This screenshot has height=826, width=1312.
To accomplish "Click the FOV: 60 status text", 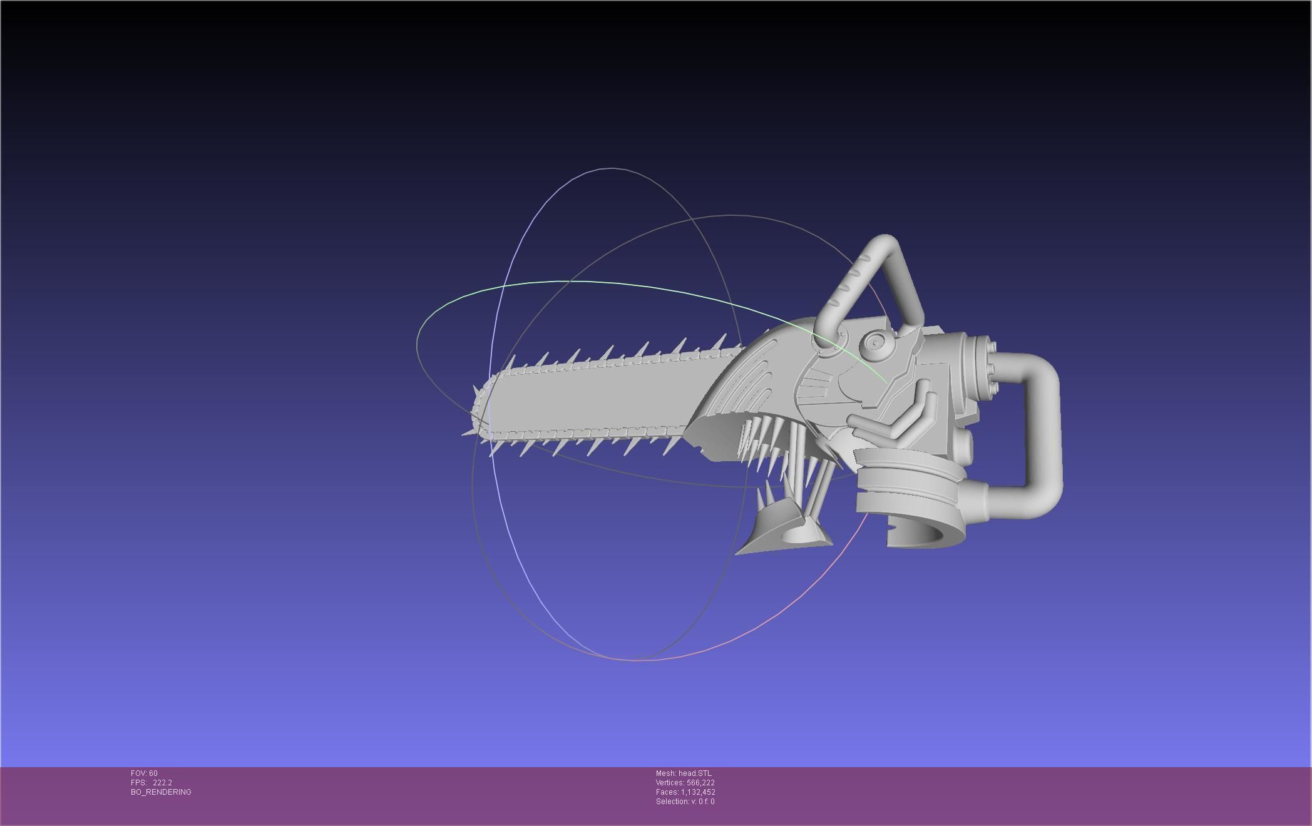I will pos(144,773).
